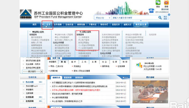Open 基本信息查询 under 单位网上业务
Image resolution: width=189 pixels, height=108 pixels.
click(x=37, y=37)
